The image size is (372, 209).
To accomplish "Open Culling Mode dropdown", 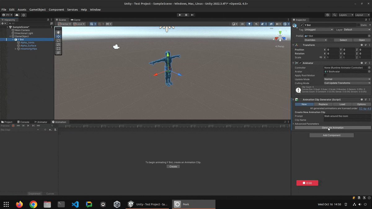I will tap(347, 83).
